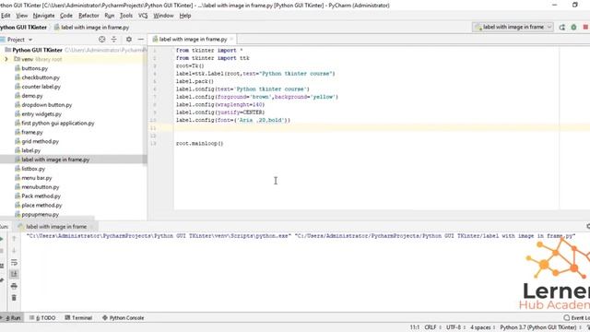The image size is (590, 332).
Task: Open the Run menu
Action: pos(110,16)
